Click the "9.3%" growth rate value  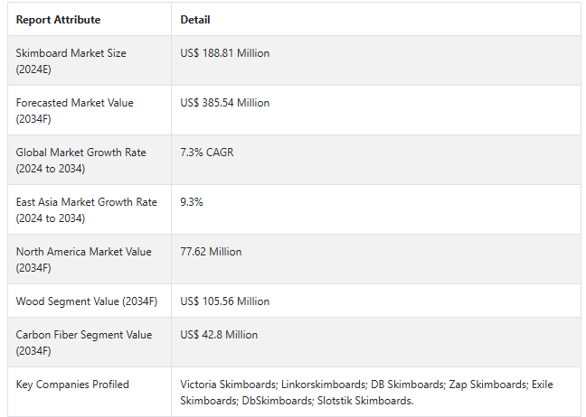click(x=192, y=202)
